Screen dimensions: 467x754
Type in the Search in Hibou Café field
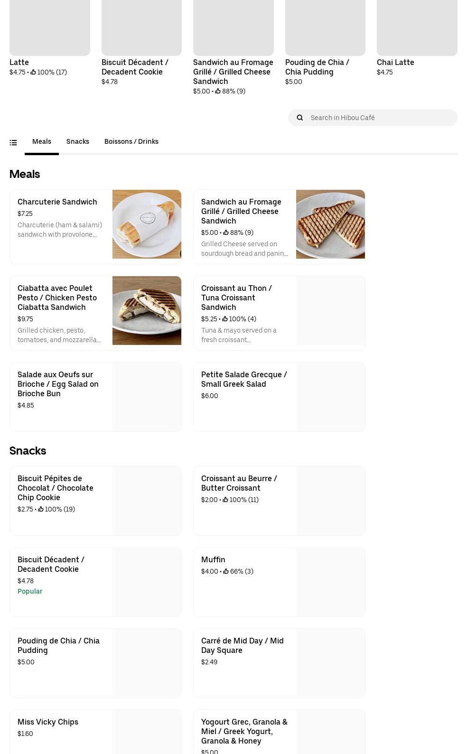pyautogui.click(x=380, y=118)
